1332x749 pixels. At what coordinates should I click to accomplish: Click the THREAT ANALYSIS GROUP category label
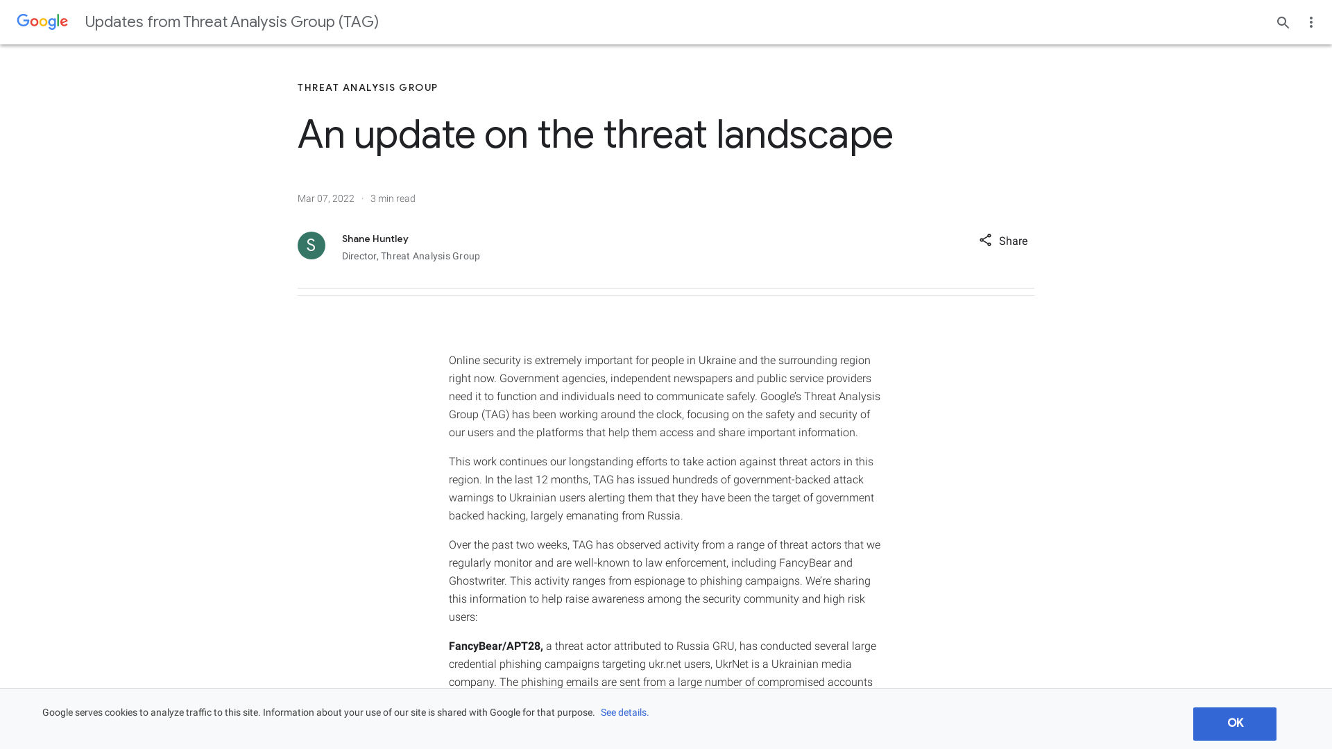368,88
